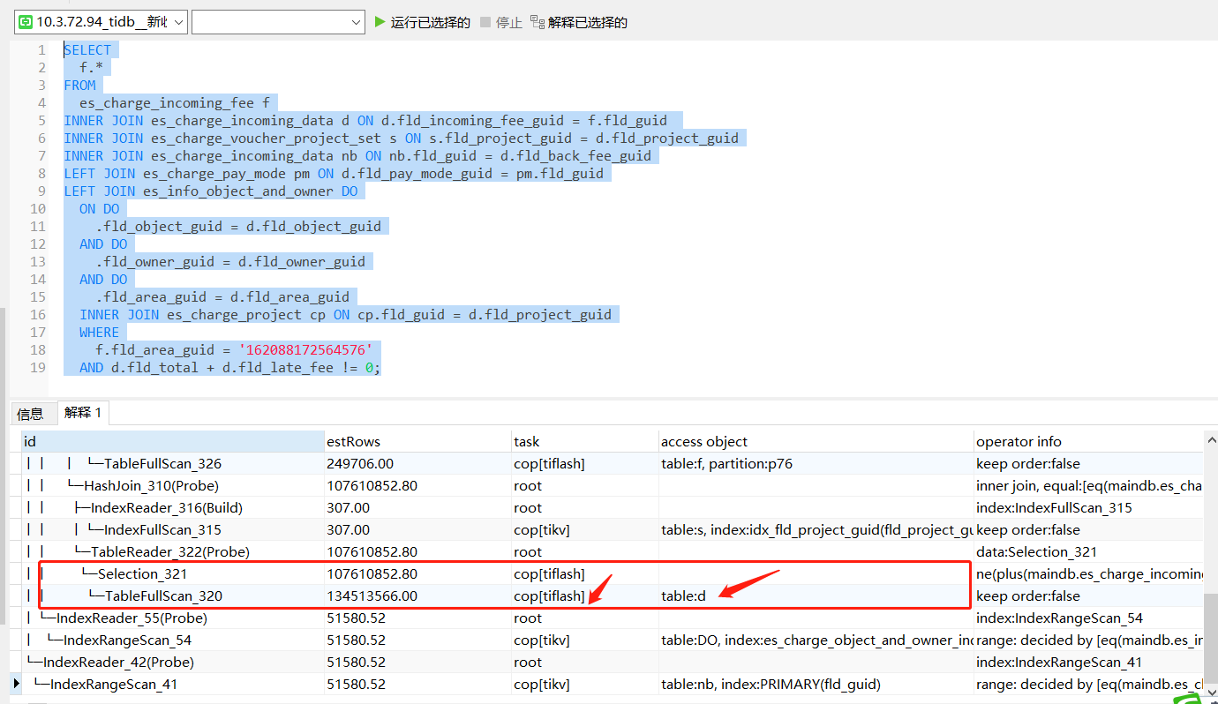Select the HashJoin_310(Probe) row
The height and width of the screenshot is (704, 1218).
pyautogui.click(x=613, y=485)
